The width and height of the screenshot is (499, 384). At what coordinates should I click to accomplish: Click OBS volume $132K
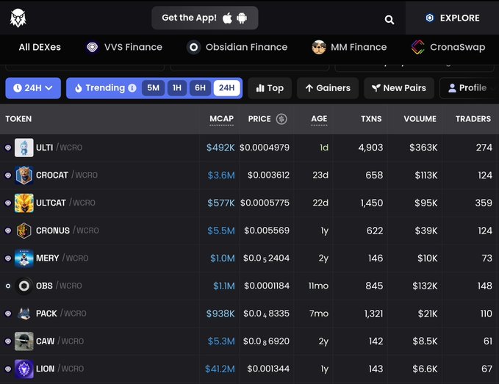click(425, 286)
